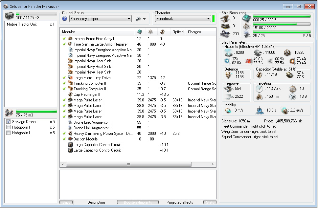Switch to the Boosters\Implants tab
This screenshot has height=208, width=318.
pos(138,202)
